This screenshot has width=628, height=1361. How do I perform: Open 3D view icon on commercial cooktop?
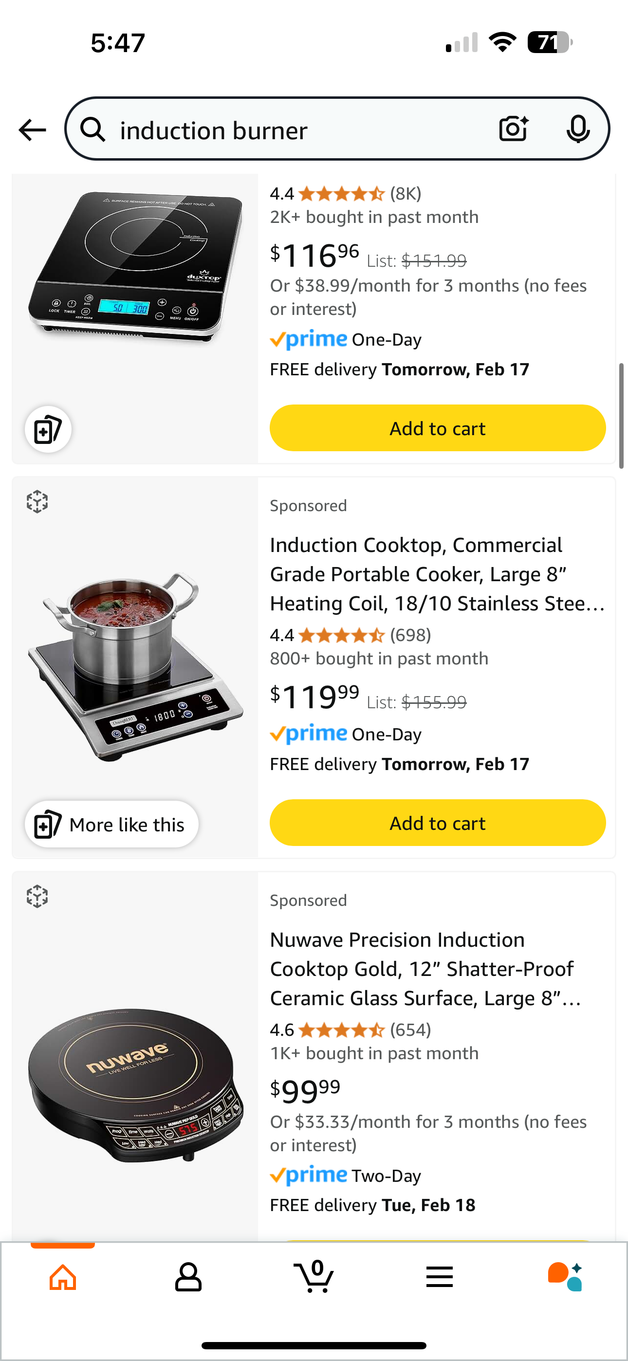pyautogui.click(x=37, y=501)
